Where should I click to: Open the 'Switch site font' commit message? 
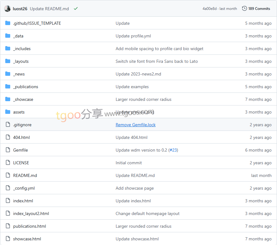click(156, 61)
